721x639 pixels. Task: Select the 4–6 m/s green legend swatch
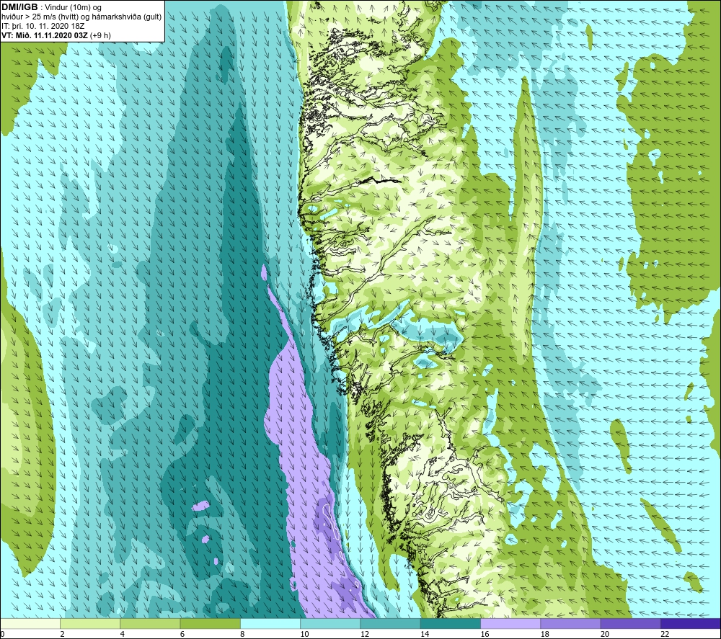click(150, 623)
